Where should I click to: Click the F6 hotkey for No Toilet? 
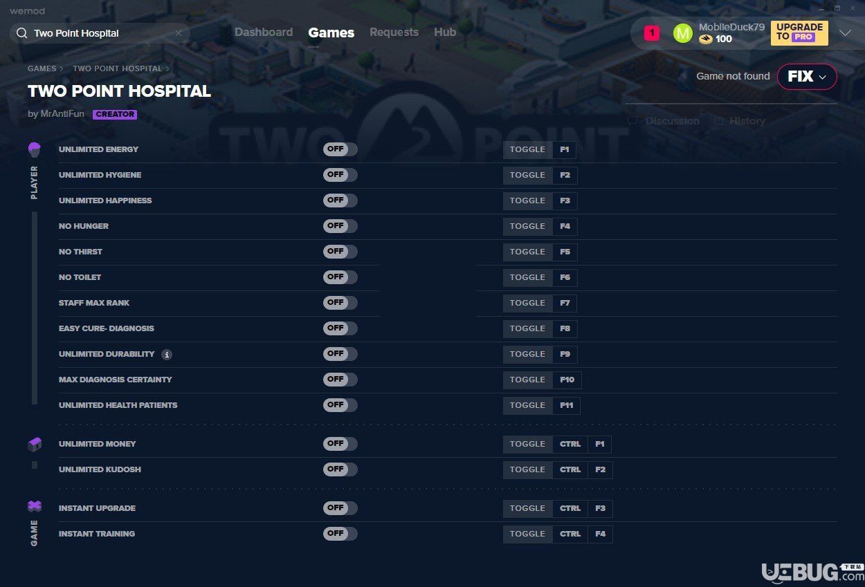(x=565, y=277)
